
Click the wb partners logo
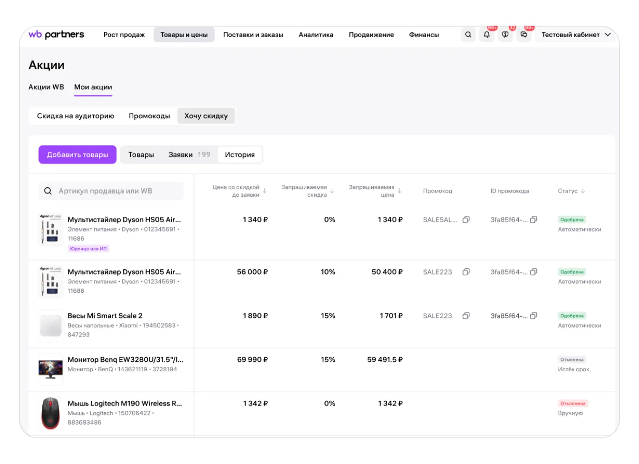pos(56,34)
